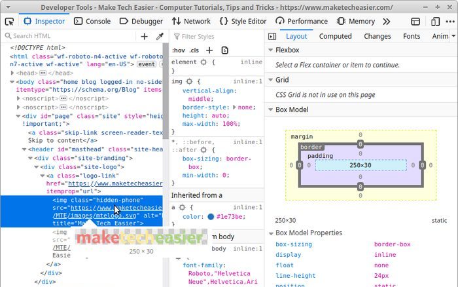The height and width of the screenshot is (287, 458).
Task: Click the Filter Styles field
Action: 217,36
